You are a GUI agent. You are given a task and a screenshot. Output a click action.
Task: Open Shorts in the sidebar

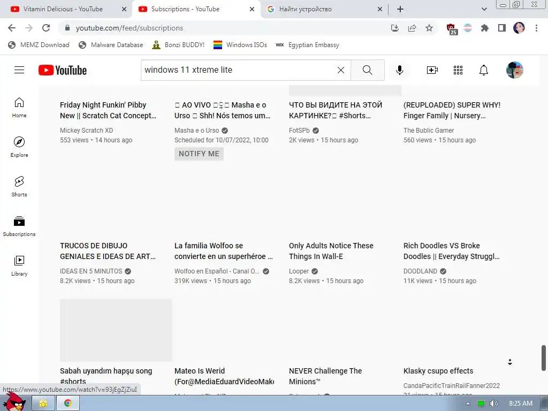[x=19, y=187]
